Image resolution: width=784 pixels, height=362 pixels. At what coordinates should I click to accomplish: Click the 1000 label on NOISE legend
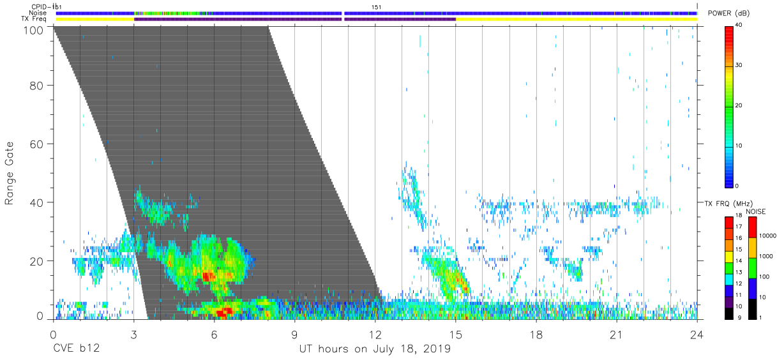point(766,256)
